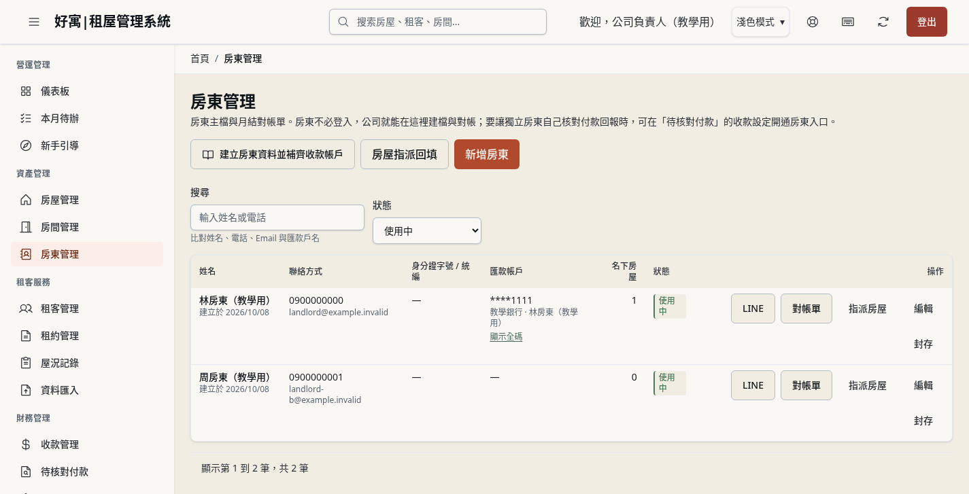Focus the global search box
Viewport: 969px width, 494px height.
pos(438,22)
